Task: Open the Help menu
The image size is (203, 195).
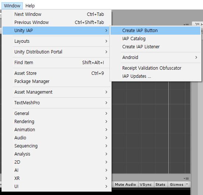Action: click(30, 6)
